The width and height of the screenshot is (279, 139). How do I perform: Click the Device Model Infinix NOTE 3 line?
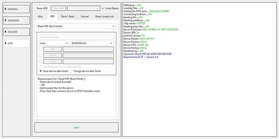(139, 39)
